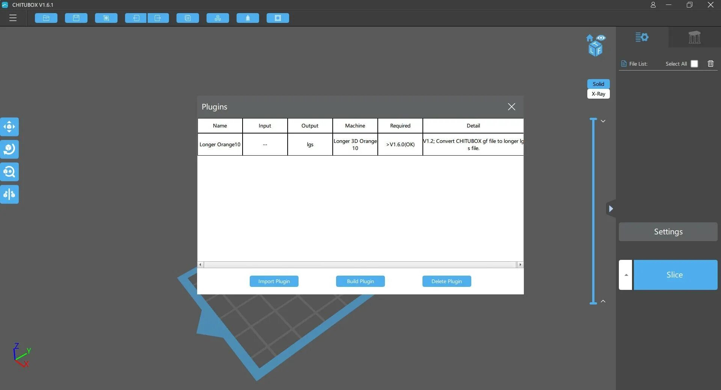Switch to slice settings panel tab
Screen dimensions: 721x390
click(642, 37)
